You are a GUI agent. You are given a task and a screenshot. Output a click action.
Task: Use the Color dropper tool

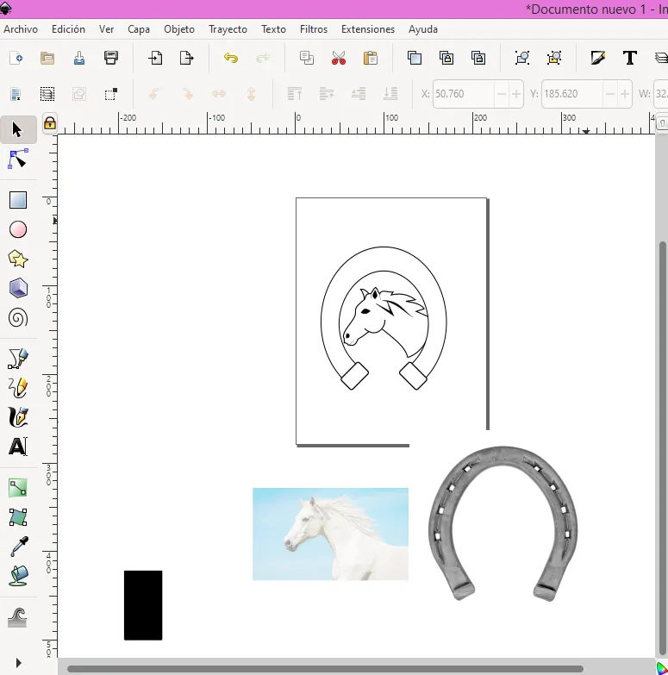18,547
